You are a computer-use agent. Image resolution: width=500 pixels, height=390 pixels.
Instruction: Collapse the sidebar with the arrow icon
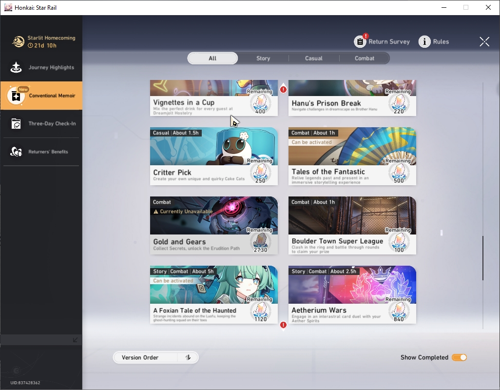75,340
